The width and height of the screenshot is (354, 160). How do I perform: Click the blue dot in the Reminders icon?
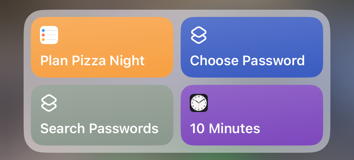tap(43, 30)
